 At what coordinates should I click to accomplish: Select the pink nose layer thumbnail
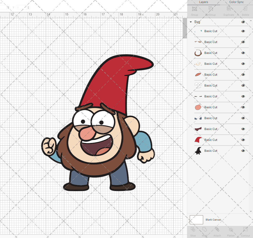click(x=198, y=107)
